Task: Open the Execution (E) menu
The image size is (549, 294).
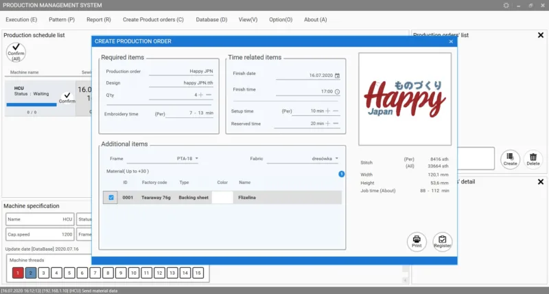Action: point(21,20)
